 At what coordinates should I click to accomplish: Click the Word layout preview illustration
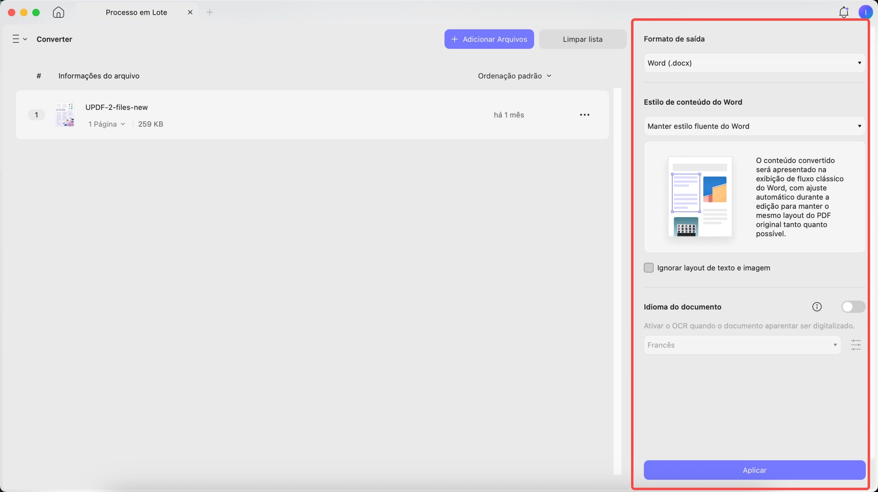(700, 197)
